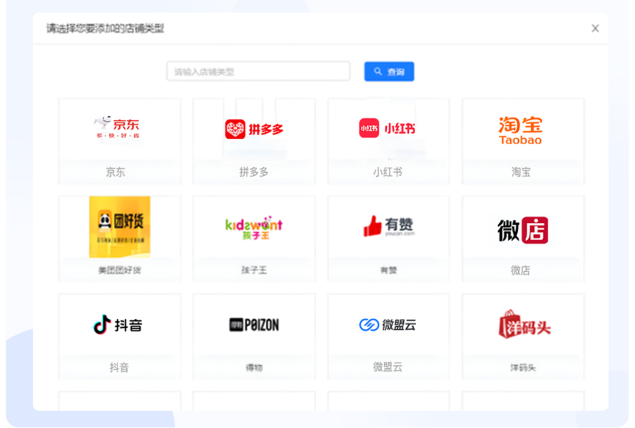The width and height of the screenshot is (635, 428).
Task: Choose the 微店 store logo
Action: [x=522, y=230]
